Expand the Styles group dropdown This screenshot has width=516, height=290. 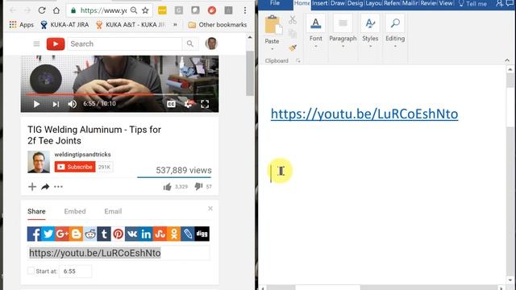pos(370,47)
